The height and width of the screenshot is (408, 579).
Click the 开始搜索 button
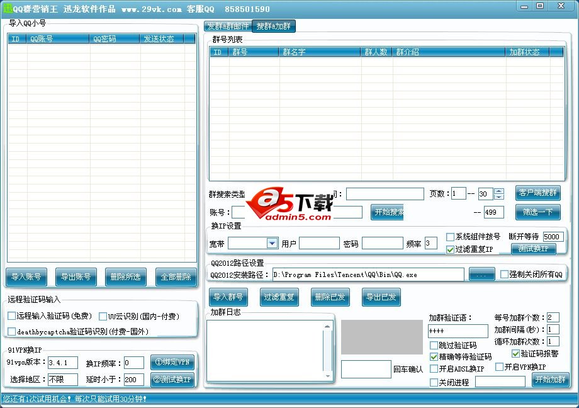point(387,212)
